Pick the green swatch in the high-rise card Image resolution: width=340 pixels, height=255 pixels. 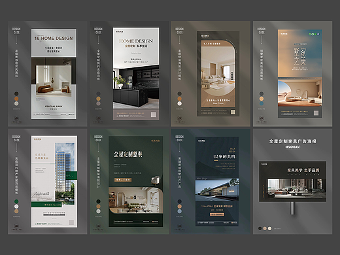(x=16, y=201)
